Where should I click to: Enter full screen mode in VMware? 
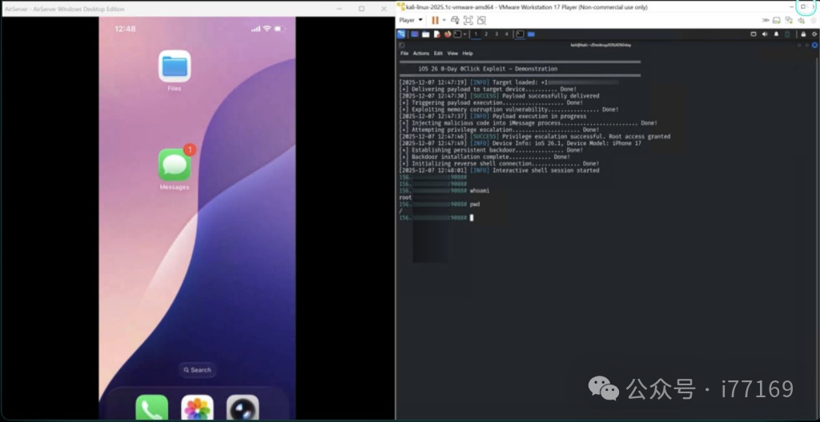click(x=468, y=20)
